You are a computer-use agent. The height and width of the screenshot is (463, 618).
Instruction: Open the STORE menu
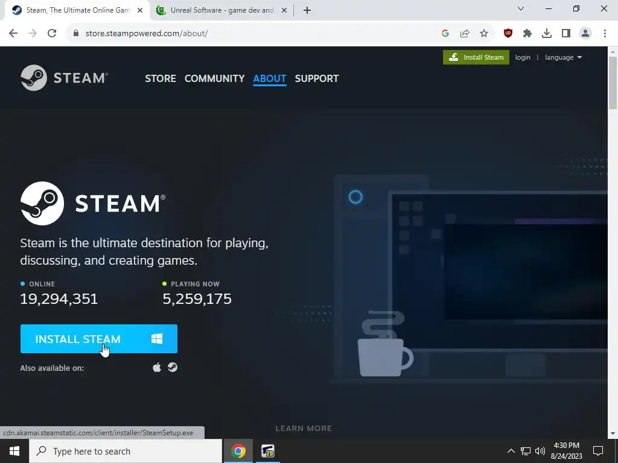pyautogui.click(x=161, y=78)
